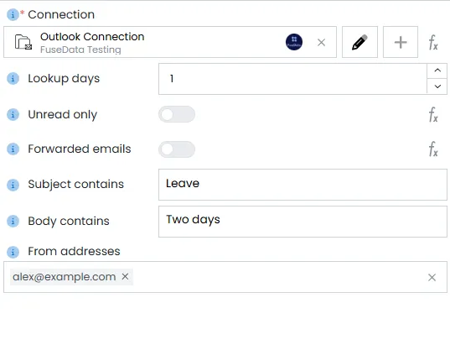
Task: Remove the alex@example.com address tag
Action: [x=125, y=276]
